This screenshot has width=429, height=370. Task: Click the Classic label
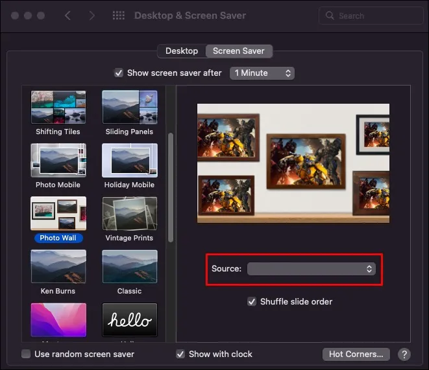click(x=129, y=291)
